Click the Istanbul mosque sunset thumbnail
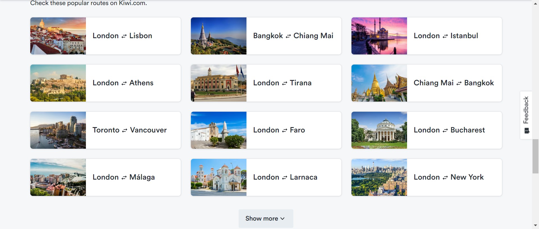This screenshot has width=539, height=229. (x=379, y=36)
